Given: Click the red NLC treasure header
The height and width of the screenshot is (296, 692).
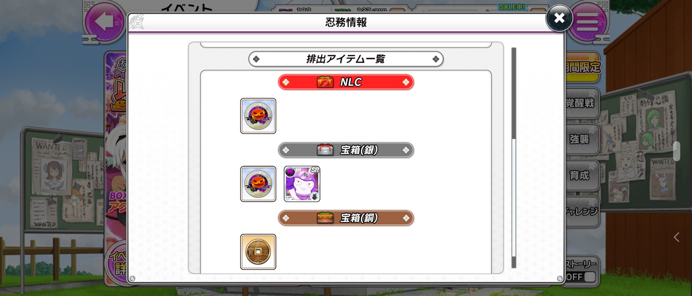Looking at the screenshot, I should (346, 82).
